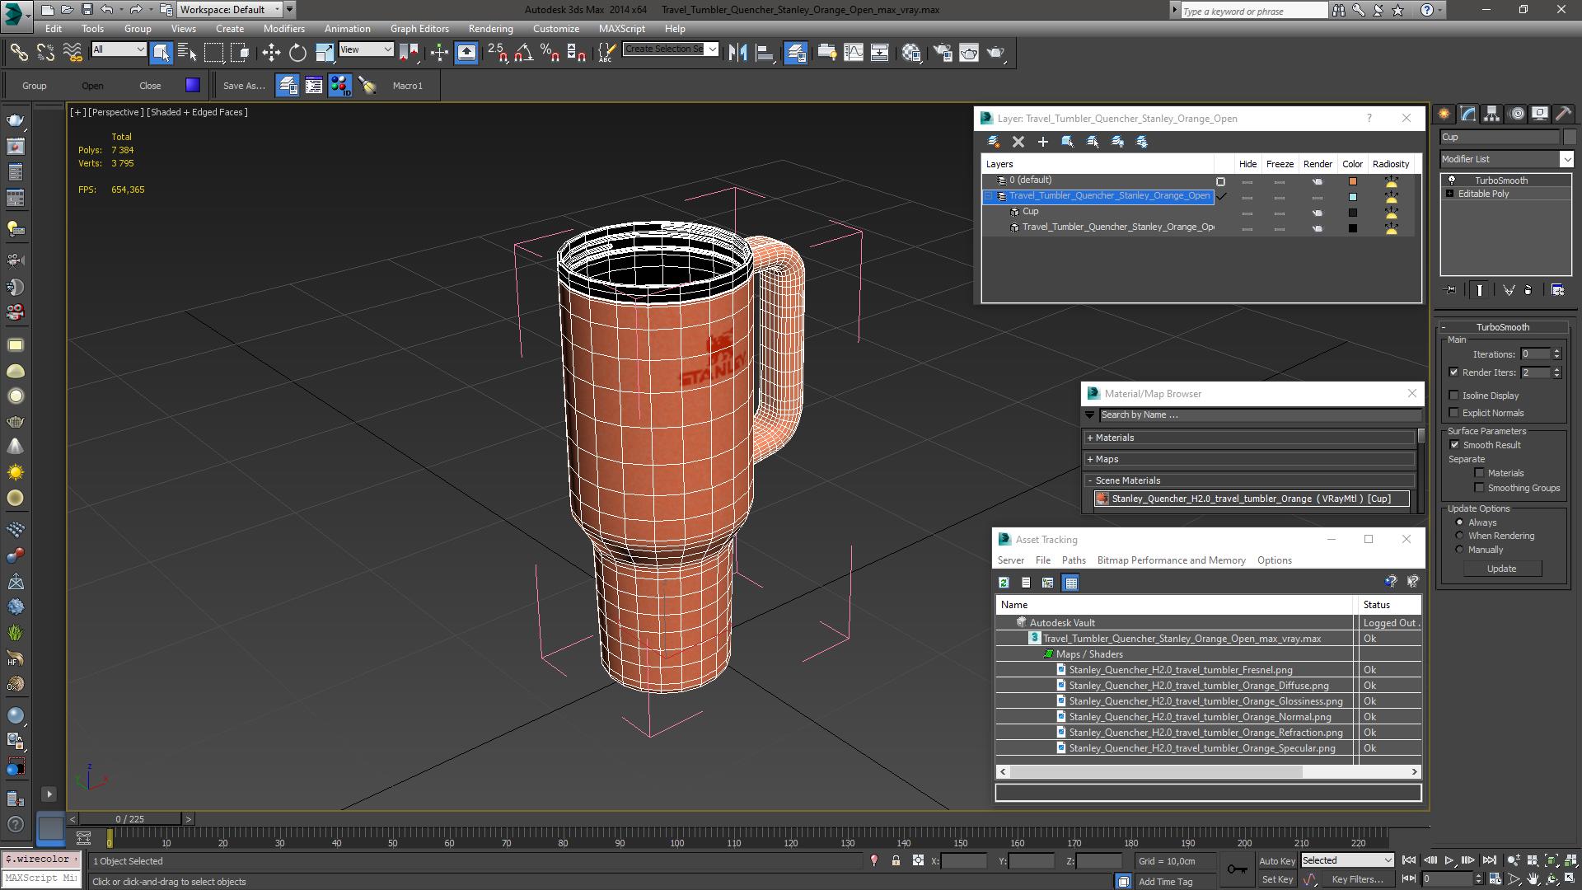Open the Workspace Default dropdown
Image resolution: width=1582 pixels, height=890 pixels.
click(230, 10)
